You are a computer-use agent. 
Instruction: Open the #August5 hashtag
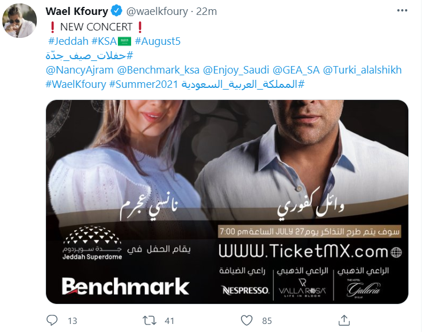(x=158, y=41)
